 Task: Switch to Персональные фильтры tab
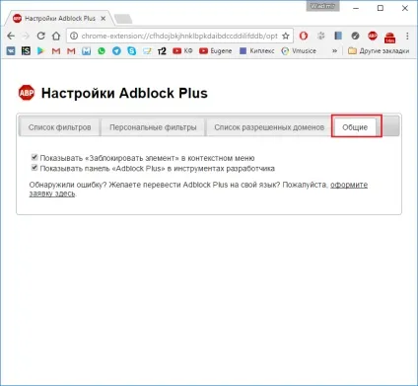pos(153,127)
